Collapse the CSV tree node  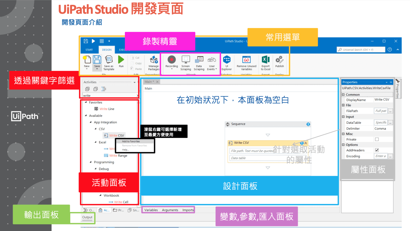click(96, 129)
